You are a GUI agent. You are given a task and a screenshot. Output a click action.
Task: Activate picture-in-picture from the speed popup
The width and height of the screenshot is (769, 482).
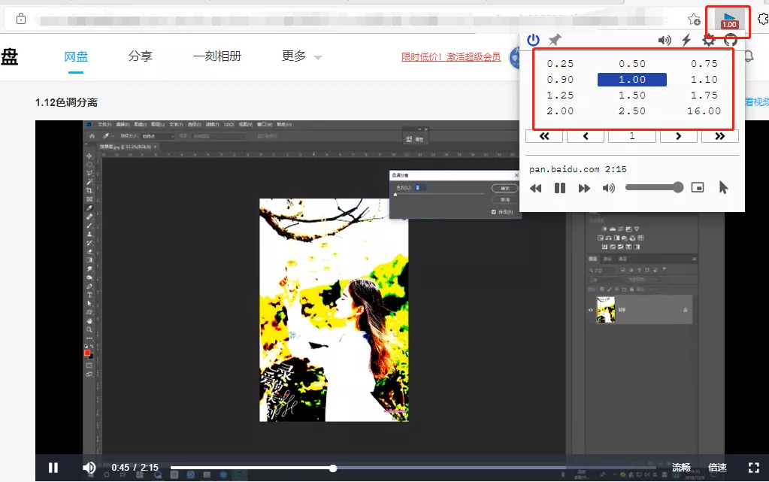698,188
